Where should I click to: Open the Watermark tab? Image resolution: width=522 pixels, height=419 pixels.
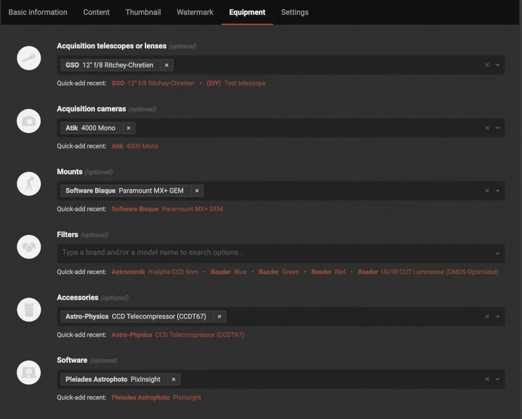(195, 13)
